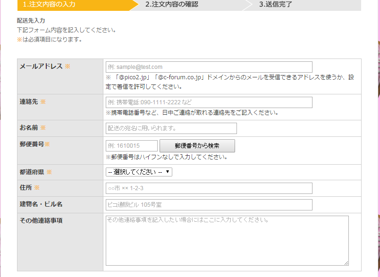380x277 pixels.
Task: Go to the 2.注文内容の確認 step
Action: click(172, 5)
